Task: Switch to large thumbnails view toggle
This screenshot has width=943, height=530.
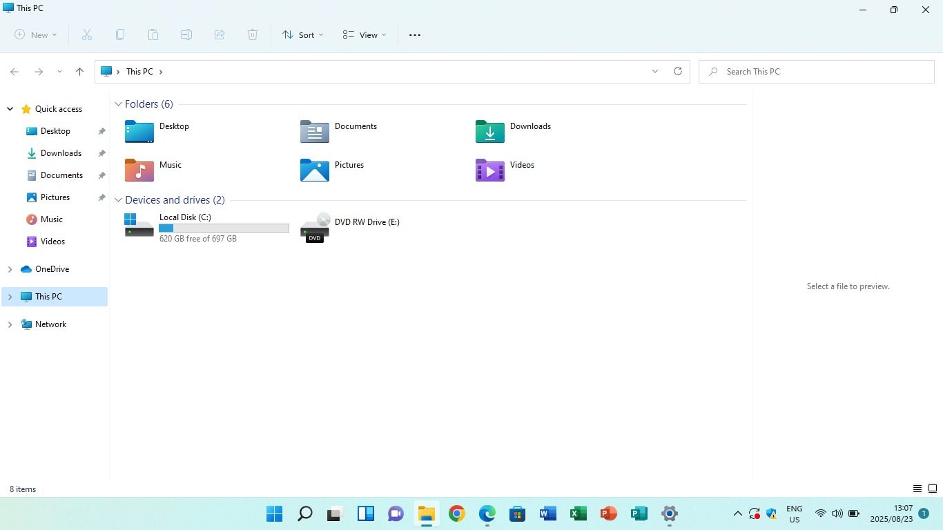Action: [x=932, y=489]
